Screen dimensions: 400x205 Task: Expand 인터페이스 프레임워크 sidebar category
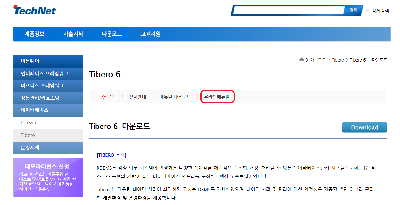pyautogui.click(x=48, y=73)
